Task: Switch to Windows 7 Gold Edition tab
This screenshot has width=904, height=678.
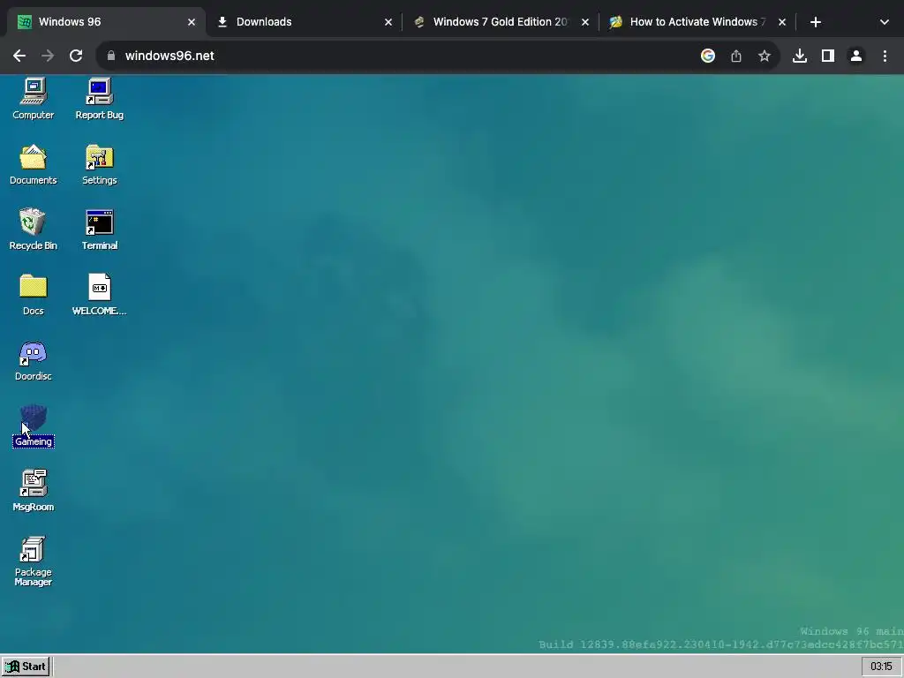Action: [x=501, y=22]
